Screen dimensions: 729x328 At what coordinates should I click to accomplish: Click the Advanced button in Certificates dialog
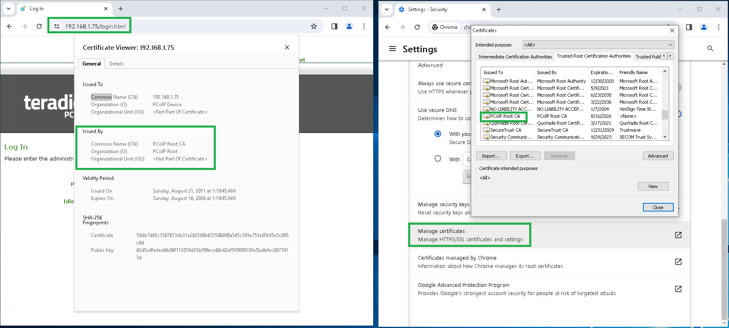point(658,156)
